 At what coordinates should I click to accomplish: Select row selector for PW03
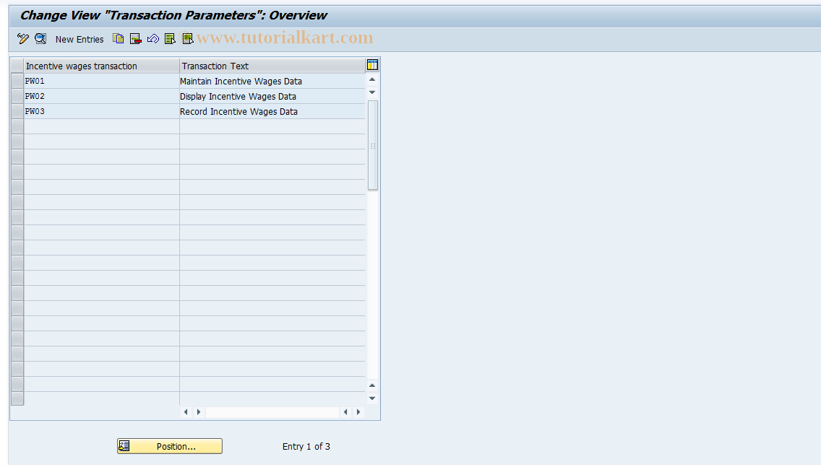point(17,111)
